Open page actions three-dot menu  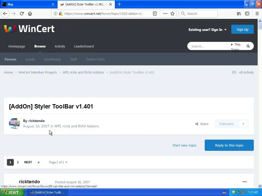point(165,14)
